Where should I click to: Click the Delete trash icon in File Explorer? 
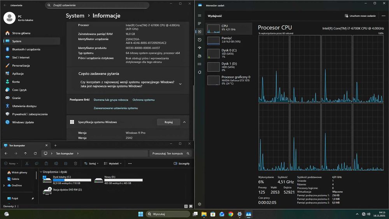75,163
